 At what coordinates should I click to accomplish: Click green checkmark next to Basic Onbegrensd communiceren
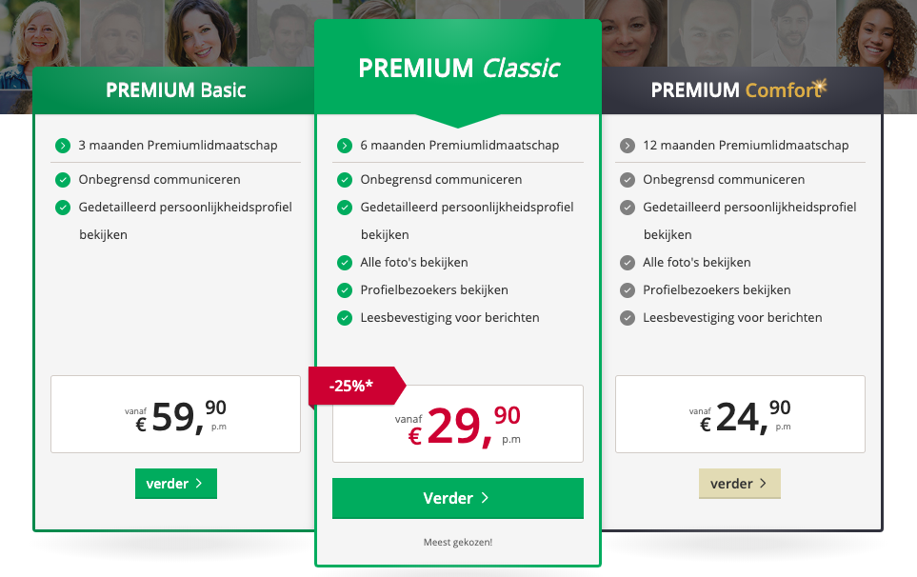63,179
